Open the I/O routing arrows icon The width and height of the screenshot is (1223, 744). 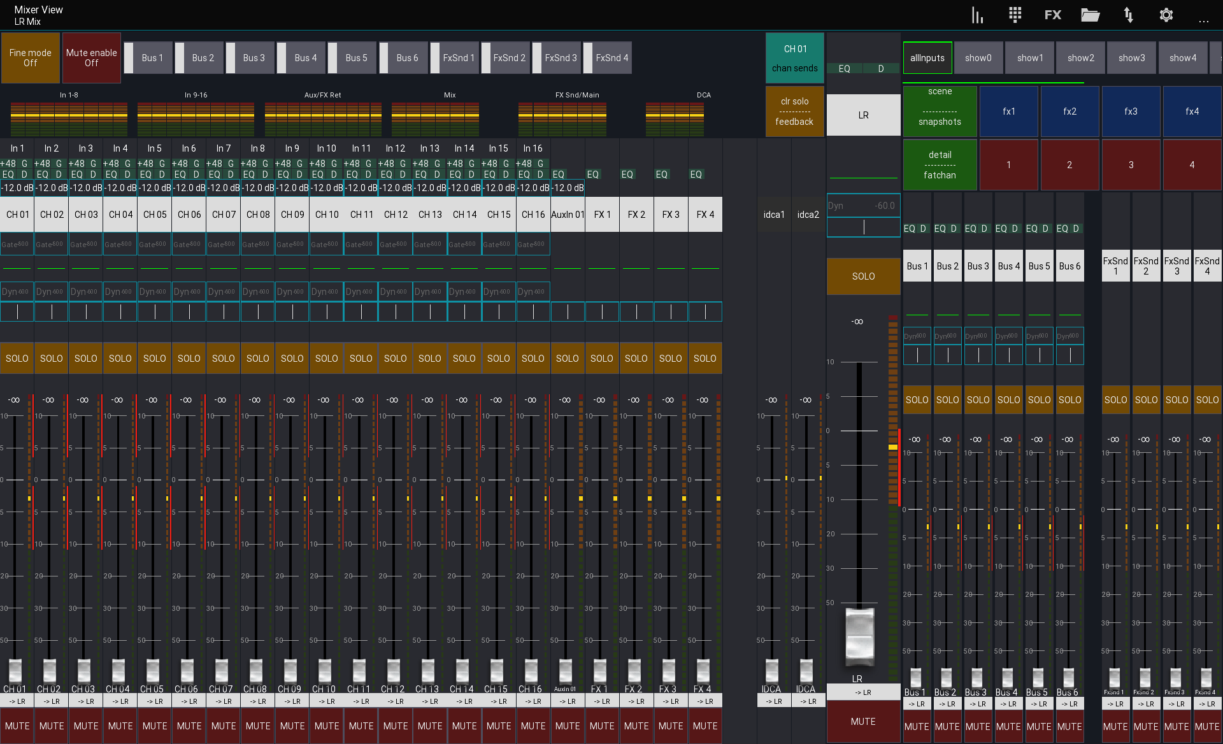point(1128,15)
